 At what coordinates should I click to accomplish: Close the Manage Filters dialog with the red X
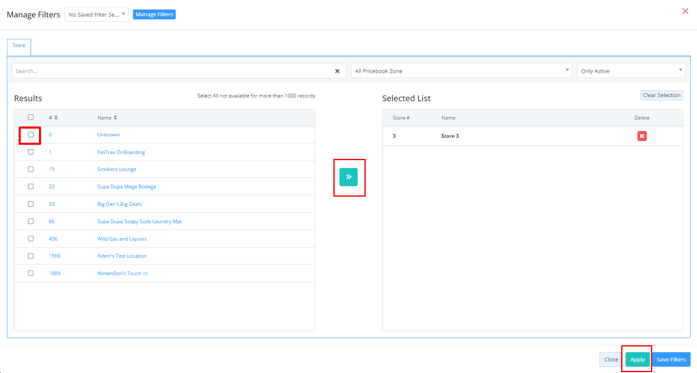[x=685, y=11]
